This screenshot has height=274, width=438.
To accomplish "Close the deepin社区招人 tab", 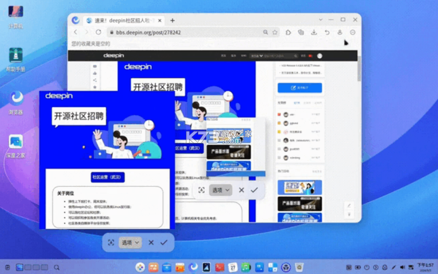I will tap(160, 20).
